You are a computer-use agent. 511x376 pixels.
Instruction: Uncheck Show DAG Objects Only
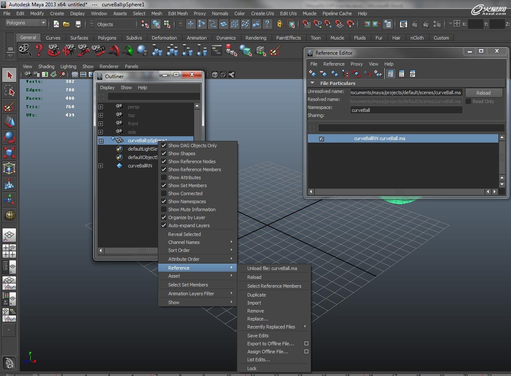pos(164,146)
